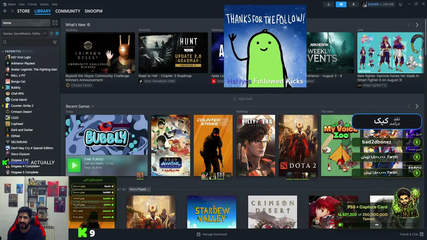This screenshot has width=427, height=240.
Task: Open the notifications bell
Action: 354,4
